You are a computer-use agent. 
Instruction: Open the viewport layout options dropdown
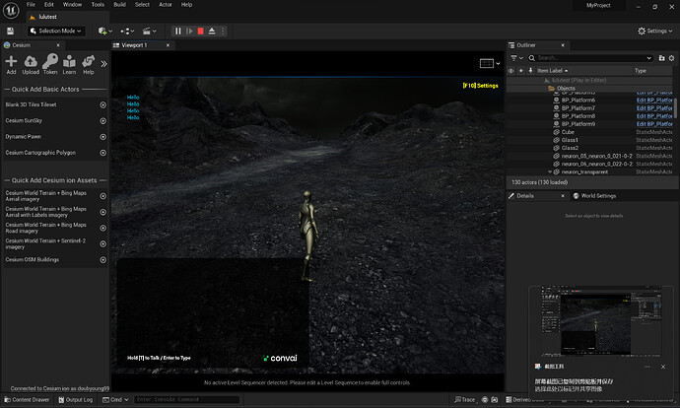coord(490,64)
